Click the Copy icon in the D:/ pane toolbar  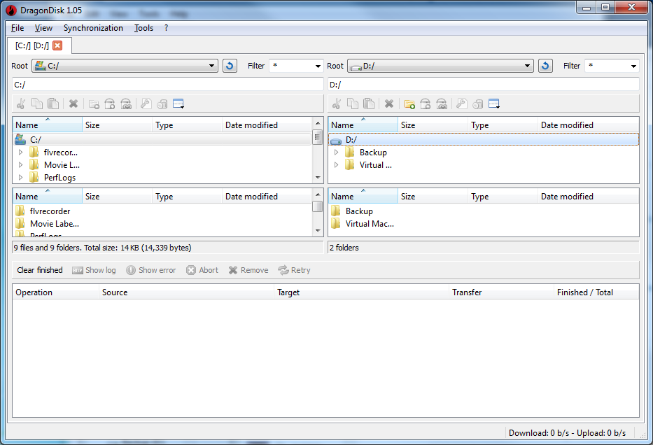[353, 104]
